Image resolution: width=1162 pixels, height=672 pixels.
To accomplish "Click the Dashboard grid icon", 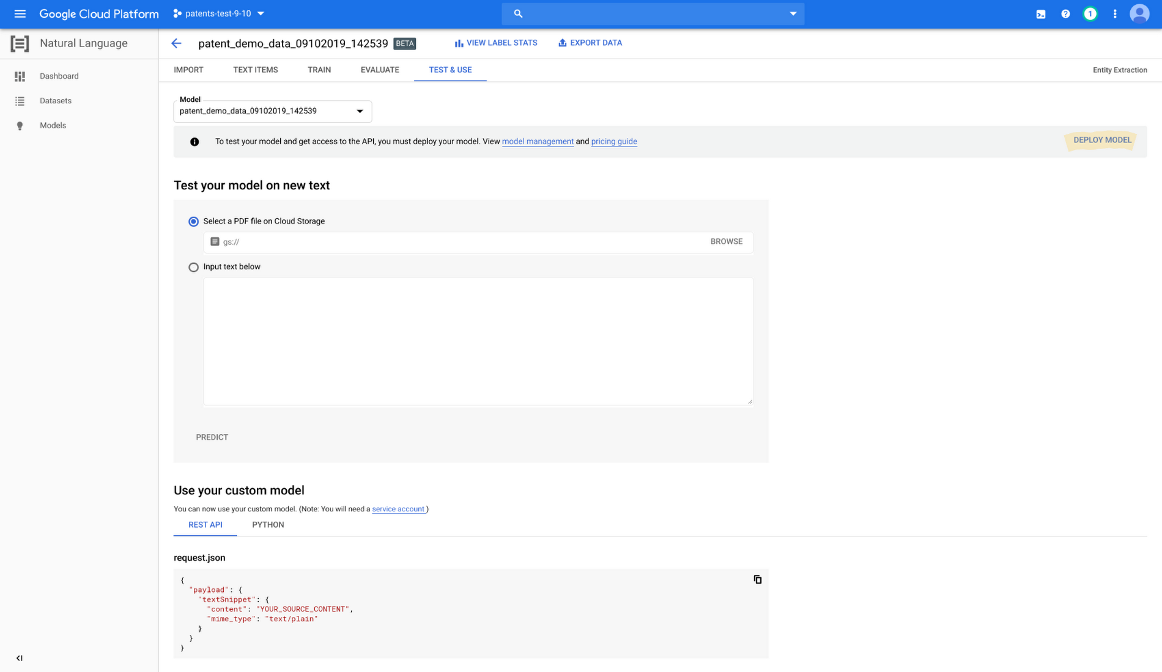I will click(20, 76).
